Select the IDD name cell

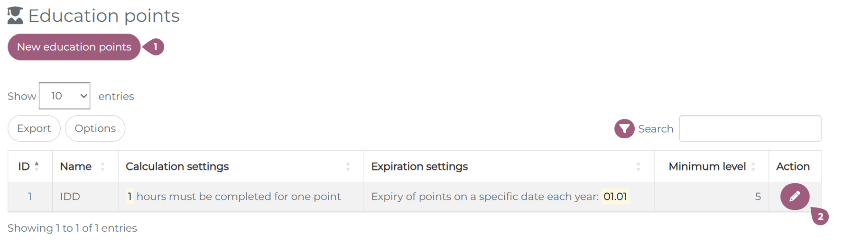pos(70,197)
